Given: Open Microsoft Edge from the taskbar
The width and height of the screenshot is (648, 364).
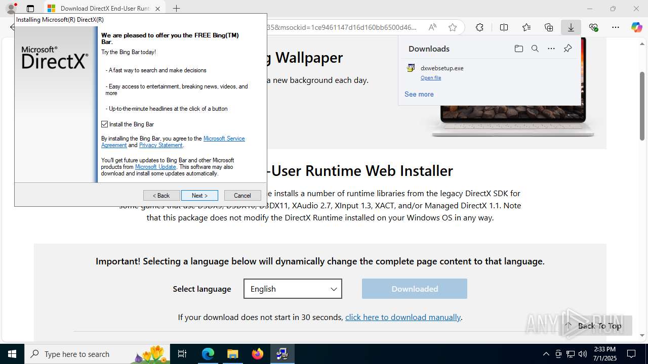Looking at the screenshot, I should (x=208, y=354).
